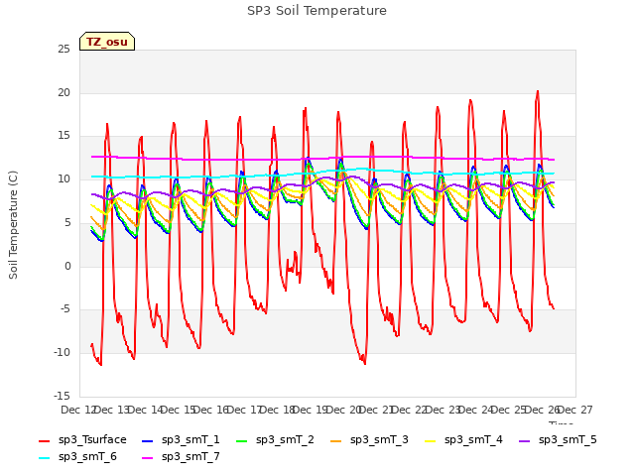The image size is (635, 476).
Task: Click the TZ_osu annotation label
Action: tap(107, 42)
